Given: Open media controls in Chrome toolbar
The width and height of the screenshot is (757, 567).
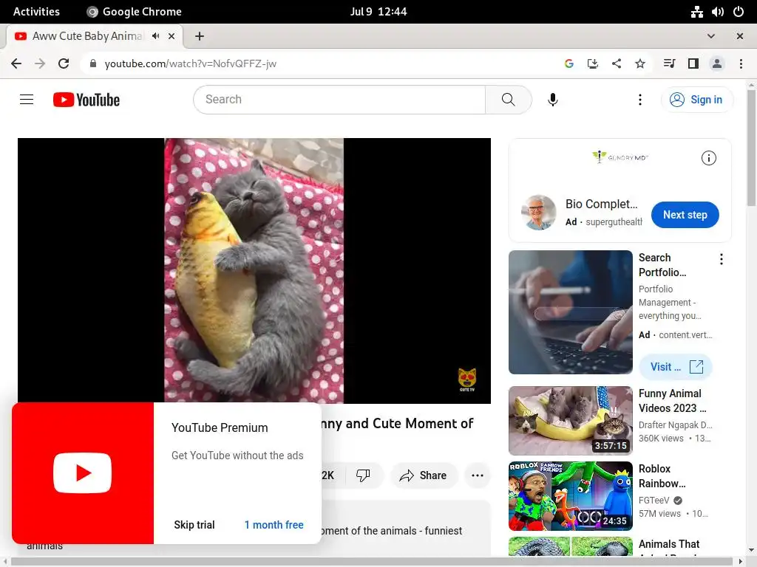Looking at the screenshot, I should pyautogui.click(x=669, y=63).
